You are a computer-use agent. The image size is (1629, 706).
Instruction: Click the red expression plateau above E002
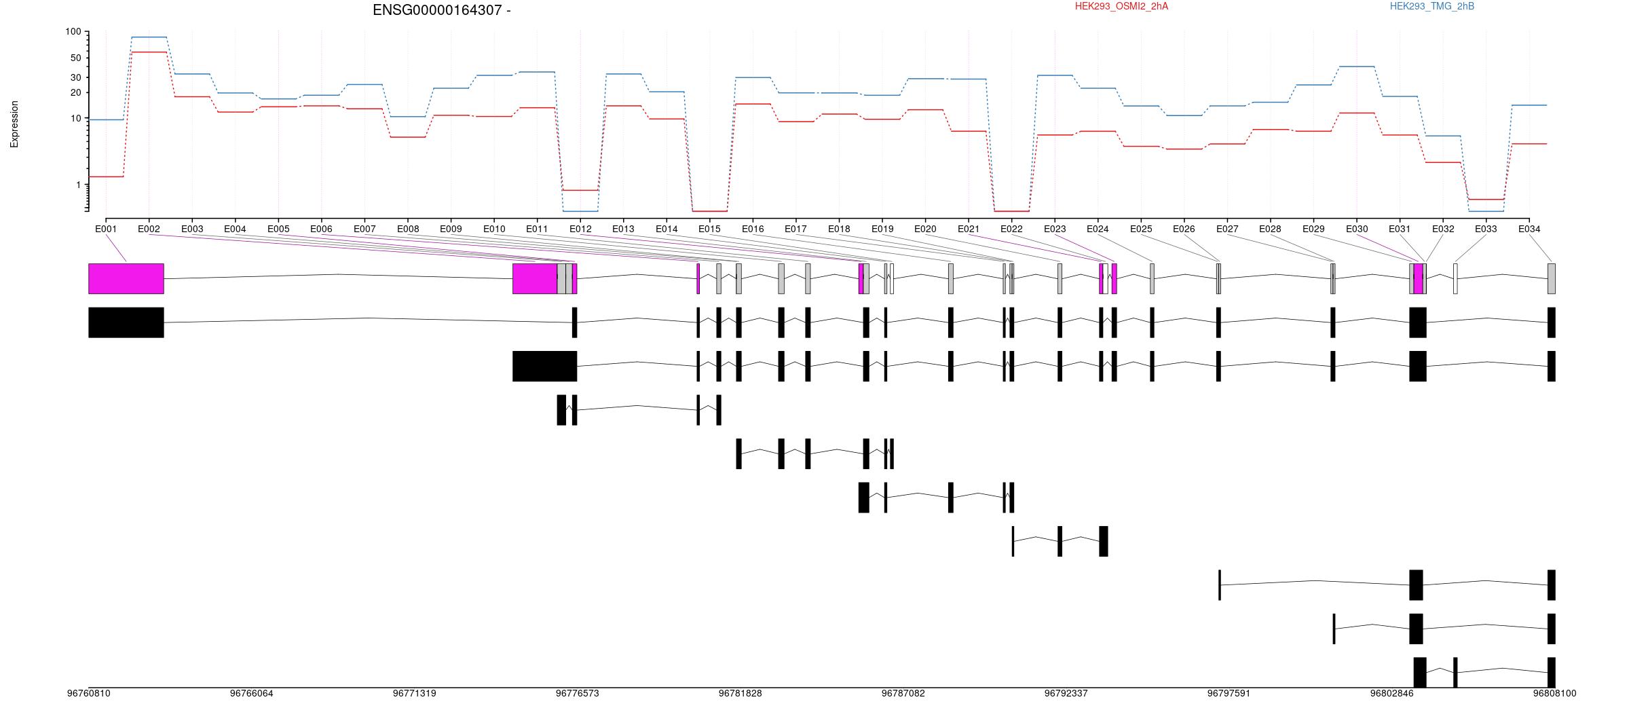coord(149,52)
